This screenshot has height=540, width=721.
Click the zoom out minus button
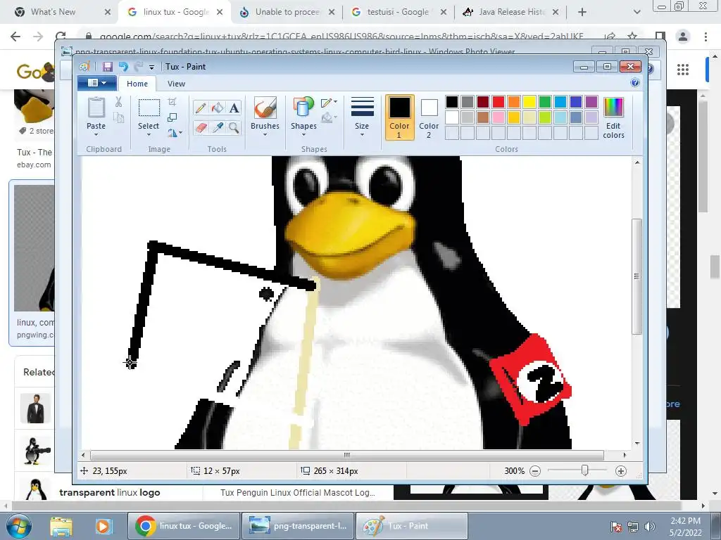click(x=535, y=471)
